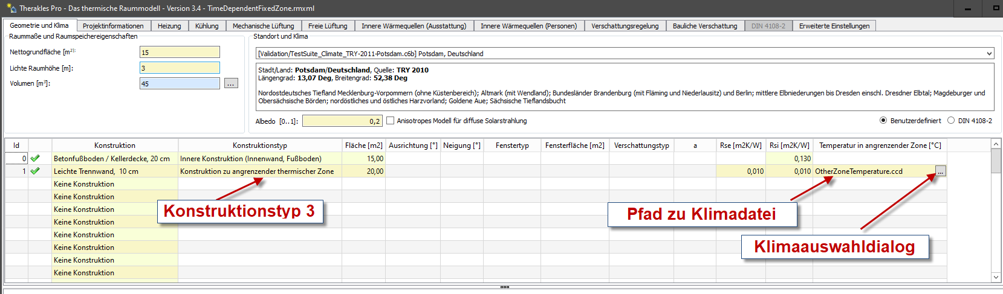This screenshot has width=1003, height=294.
Task: Open the Mechanische Lüftung tab
Action: (x=263, y=26)
